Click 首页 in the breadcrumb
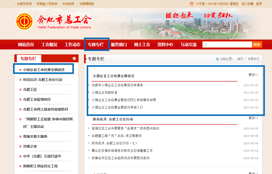 point(240,59)
